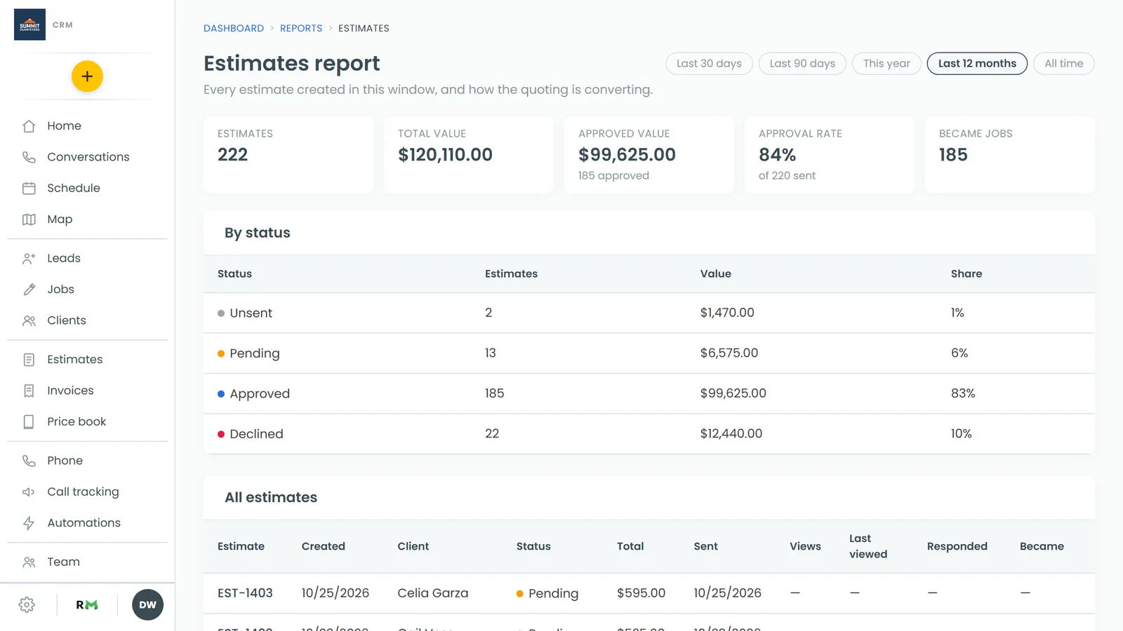Click the Unsent status row label
Screen dimensions: 1123x631
pos(251,313)
